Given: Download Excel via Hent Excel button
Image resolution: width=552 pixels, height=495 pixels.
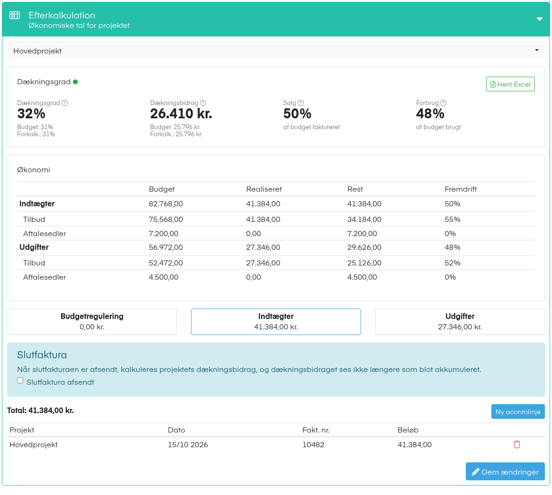Looking at the screenshot, I should (x=510, y=84).
